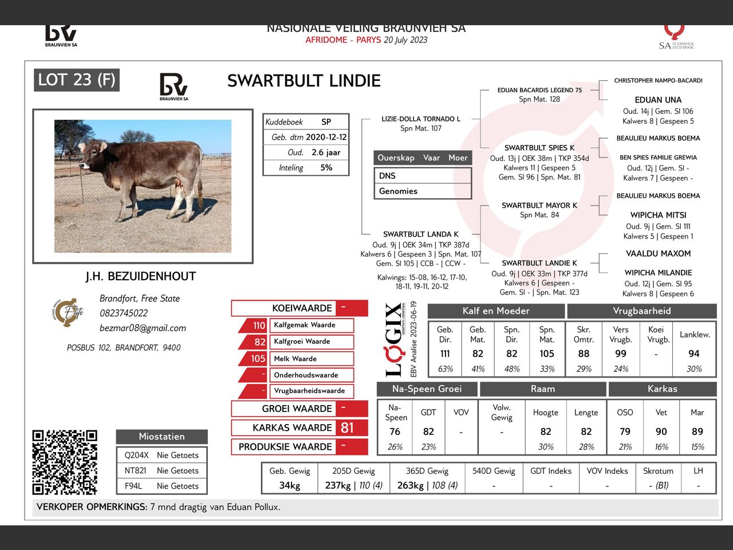This screenshot has width=733, height=550.
Task: Click the GROEI WAARDE box
Action: click(299, 408)
